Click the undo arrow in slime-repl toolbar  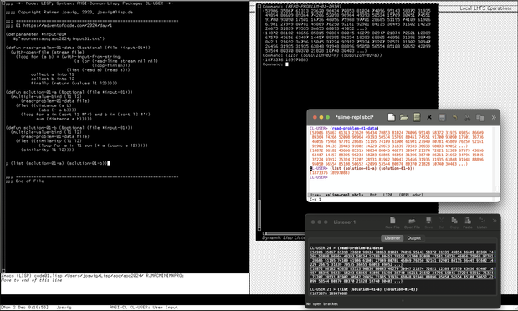(x=454, y=117)
